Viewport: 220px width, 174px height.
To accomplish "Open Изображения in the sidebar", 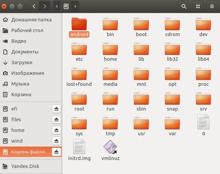I will pos(31,73).
